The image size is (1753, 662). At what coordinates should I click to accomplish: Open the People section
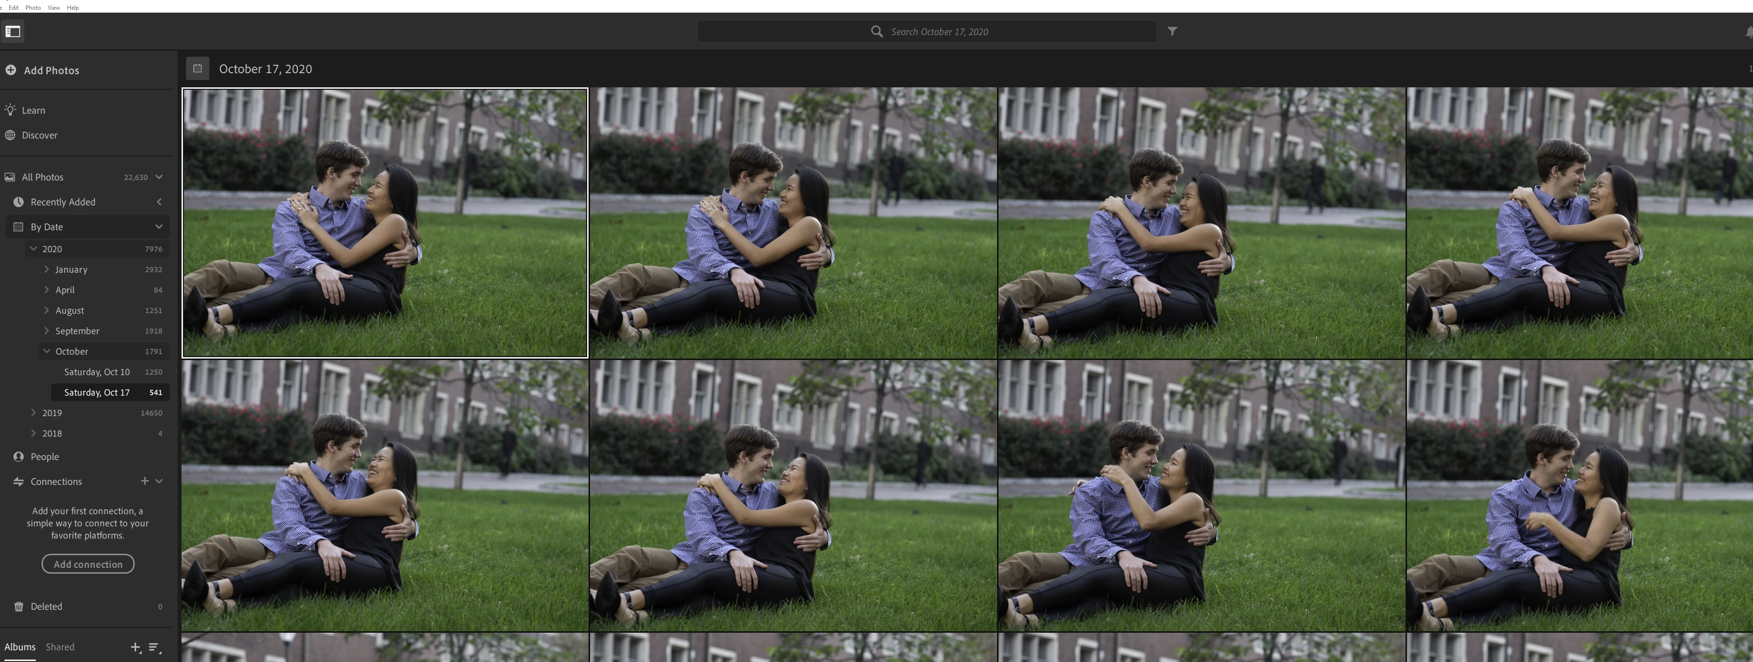click(44, 457)
